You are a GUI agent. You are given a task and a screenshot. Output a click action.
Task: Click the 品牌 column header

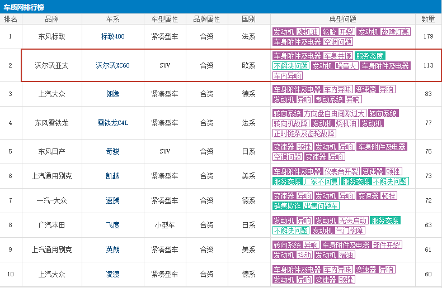click(x=52, y=19)
